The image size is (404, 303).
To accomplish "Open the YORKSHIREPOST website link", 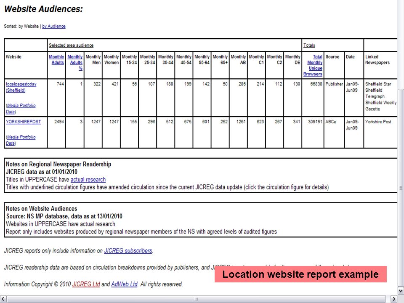I will click(x=24, y=122).
